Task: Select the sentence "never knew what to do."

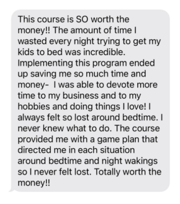Action: [x=65, y=128]
